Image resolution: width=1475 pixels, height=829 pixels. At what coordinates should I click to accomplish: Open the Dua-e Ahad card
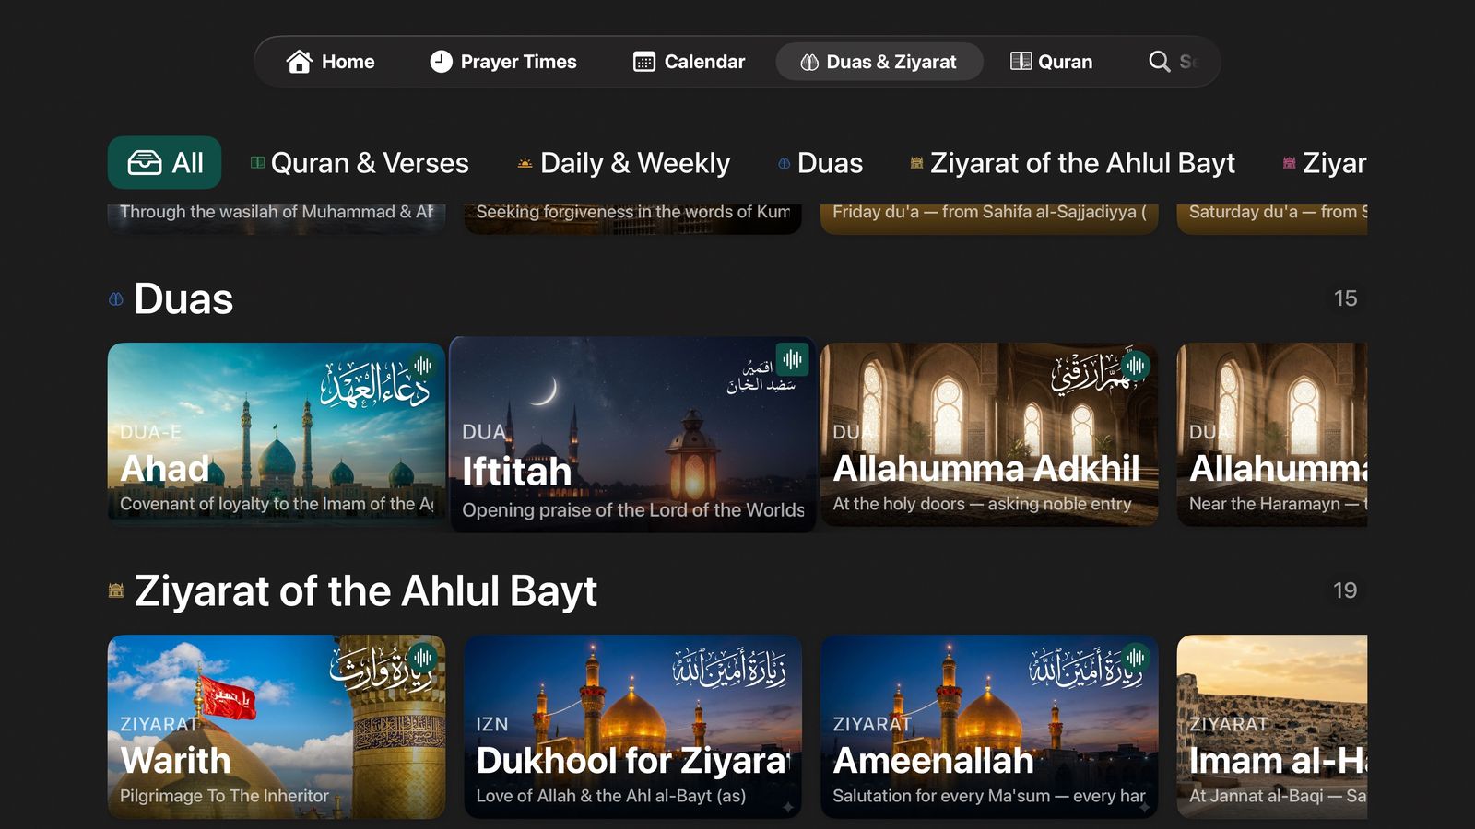pos(277,435)
